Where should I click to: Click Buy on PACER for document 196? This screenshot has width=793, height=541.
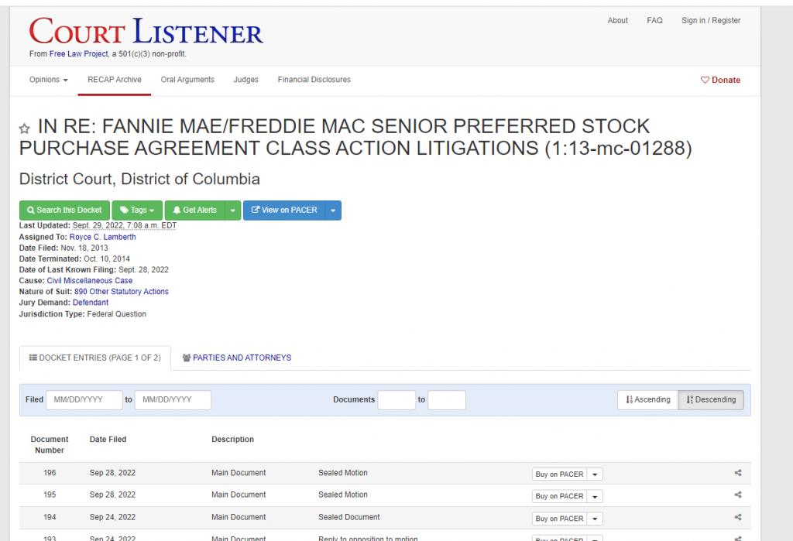pyautogui.click(x=559, y=474)
